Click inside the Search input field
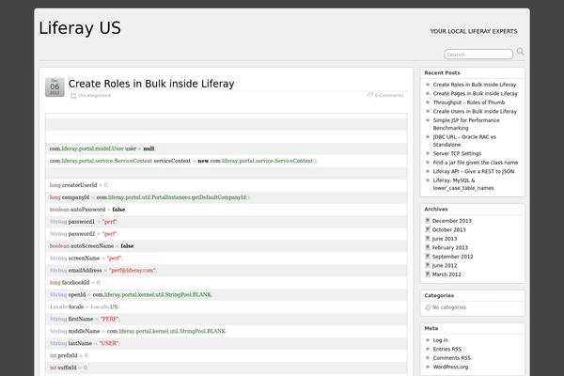This screenshot has width=564, height=376. click(478, 55)
